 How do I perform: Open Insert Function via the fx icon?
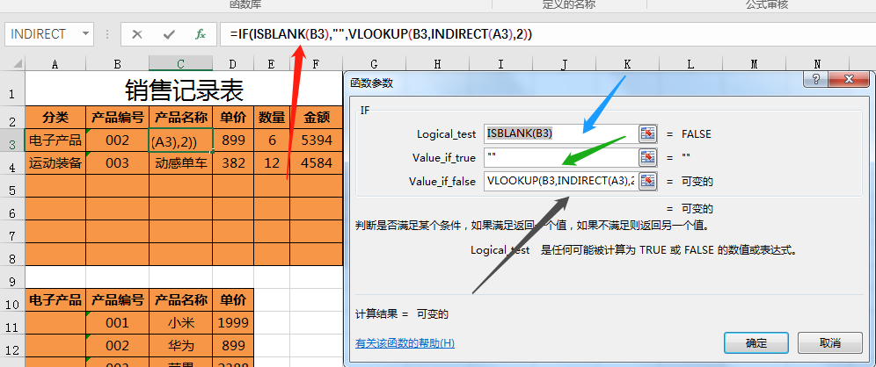[201, 34]
